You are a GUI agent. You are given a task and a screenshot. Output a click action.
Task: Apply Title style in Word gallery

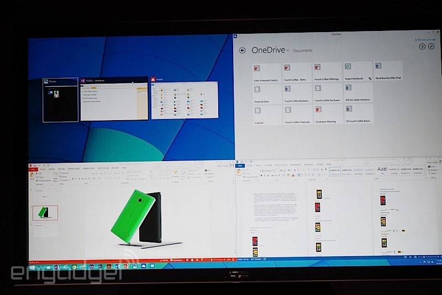[382, 170]
